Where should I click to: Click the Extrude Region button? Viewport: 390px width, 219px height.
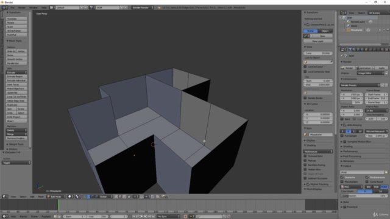tap(16, 77)
